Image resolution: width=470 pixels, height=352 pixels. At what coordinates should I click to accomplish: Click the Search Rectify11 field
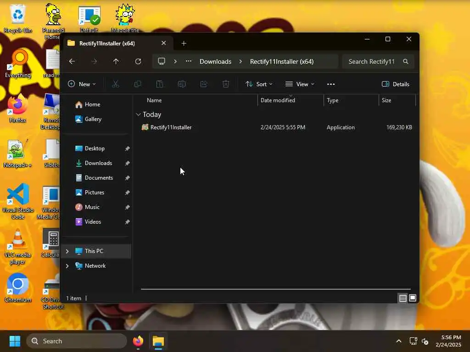pyautogui.click(x=378, y=61)
